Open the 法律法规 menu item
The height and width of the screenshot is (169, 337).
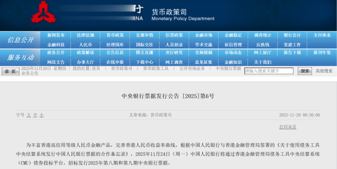point(85,35)
